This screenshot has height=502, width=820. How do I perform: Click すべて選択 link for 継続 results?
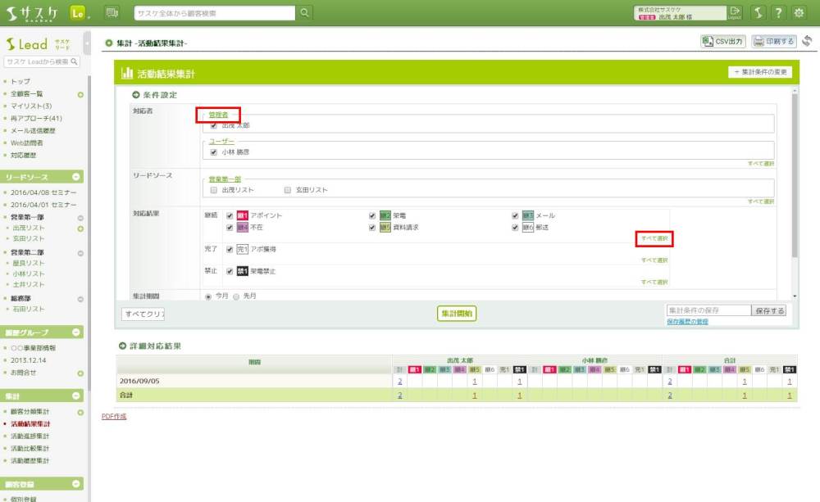pyautogui.click(x=654, y=239)
